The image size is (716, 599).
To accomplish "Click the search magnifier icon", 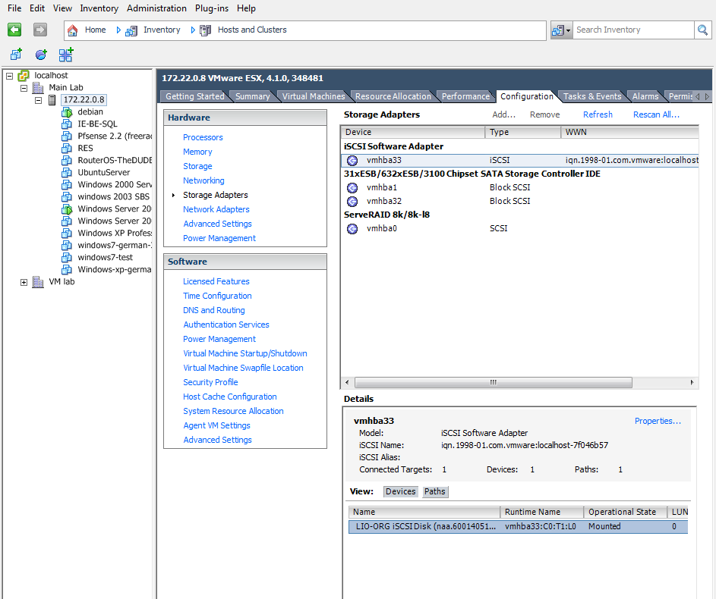I will (x=702, y=30).
